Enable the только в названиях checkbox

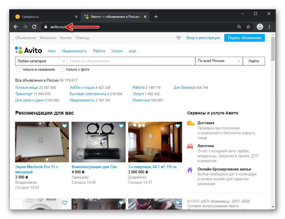click(18, 70)
